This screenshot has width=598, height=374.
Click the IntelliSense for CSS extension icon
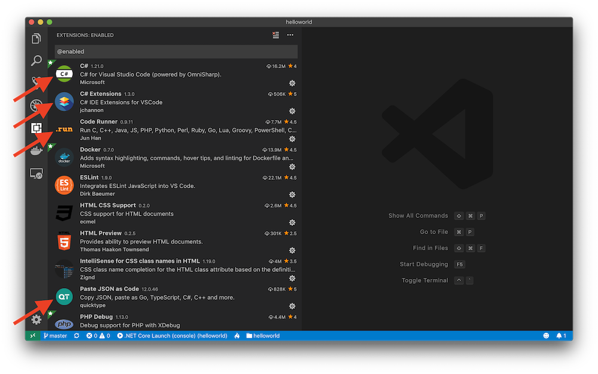pyautogui.click(x=64, y=269)
